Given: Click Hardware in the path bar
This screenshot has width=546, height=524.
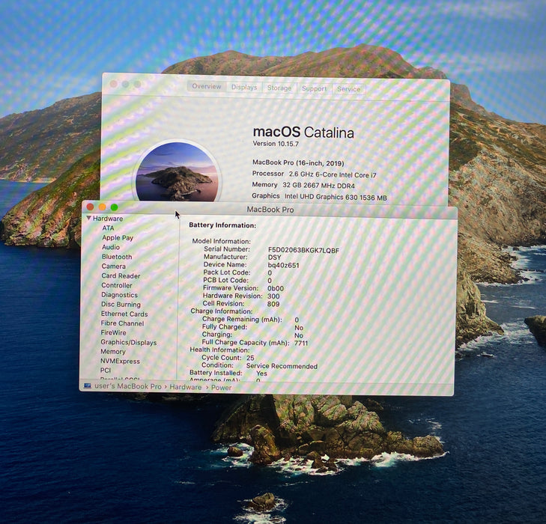Looking at the screenshot, I should coord(186,387).
